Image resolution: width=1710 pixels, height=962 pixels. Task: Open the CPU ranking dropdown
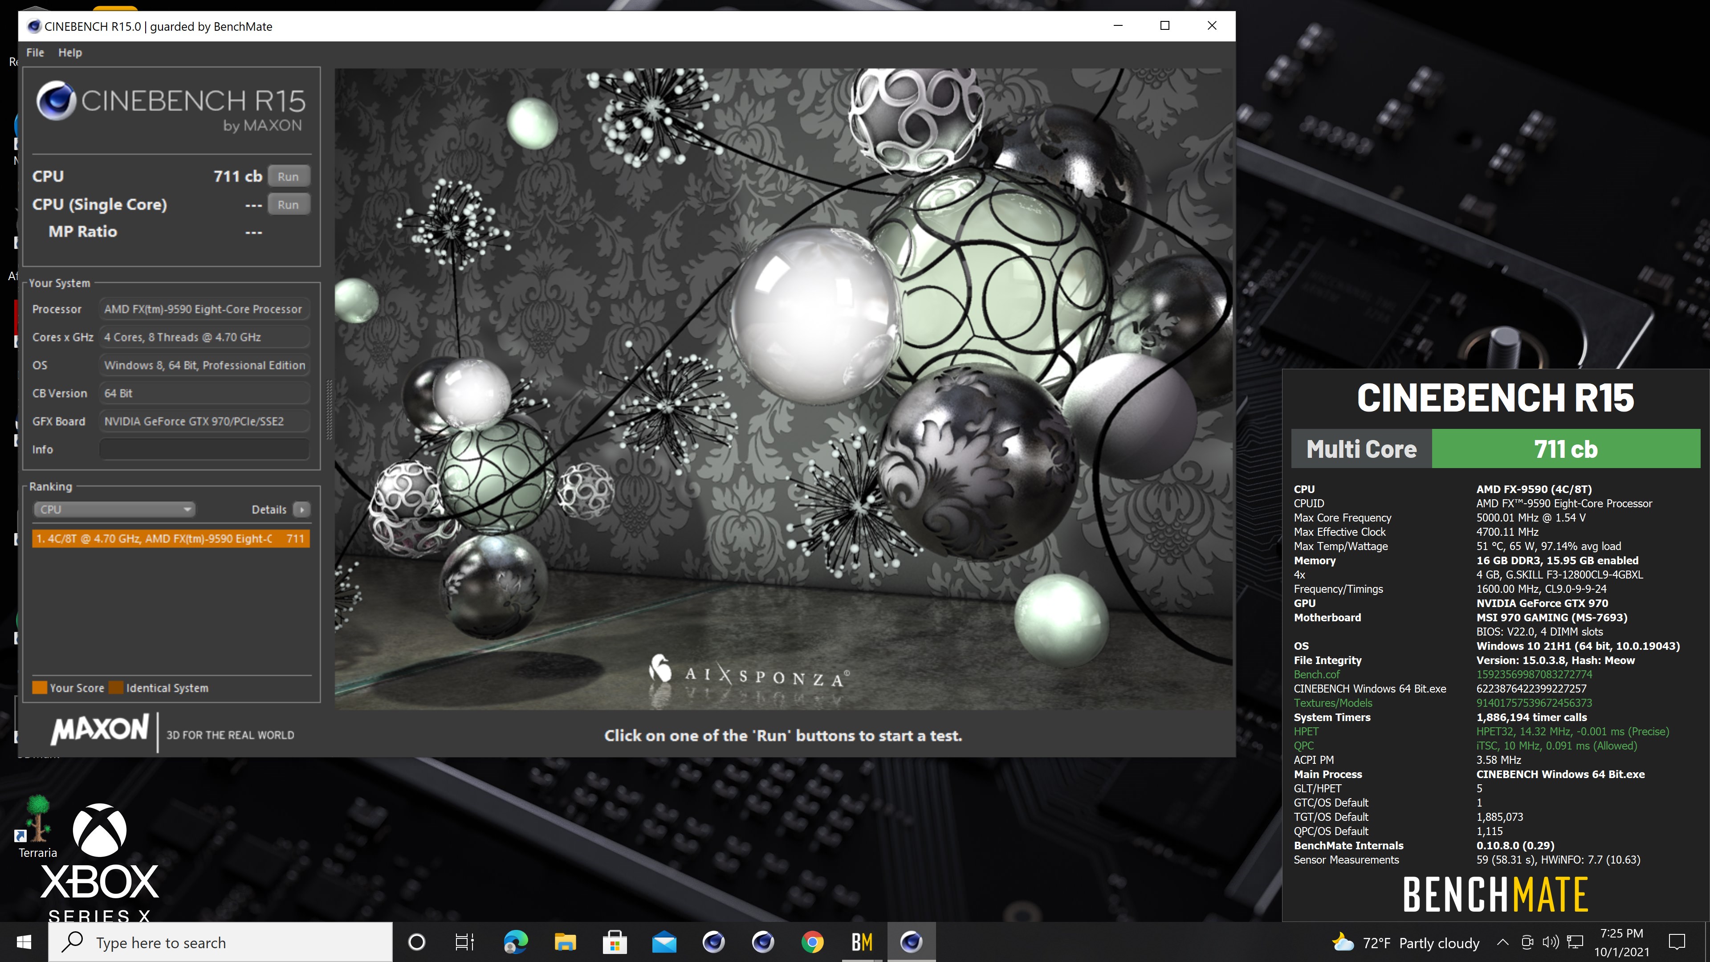(114, 509)
